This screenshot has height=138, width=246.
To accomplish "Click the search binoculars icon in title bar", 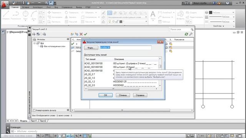I will pyautogui.click(x=186, y=3).
